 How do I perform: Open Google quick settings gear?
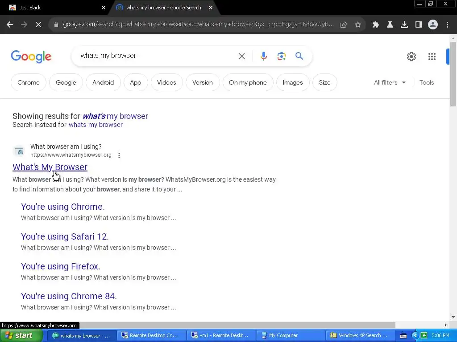[411, 57]
